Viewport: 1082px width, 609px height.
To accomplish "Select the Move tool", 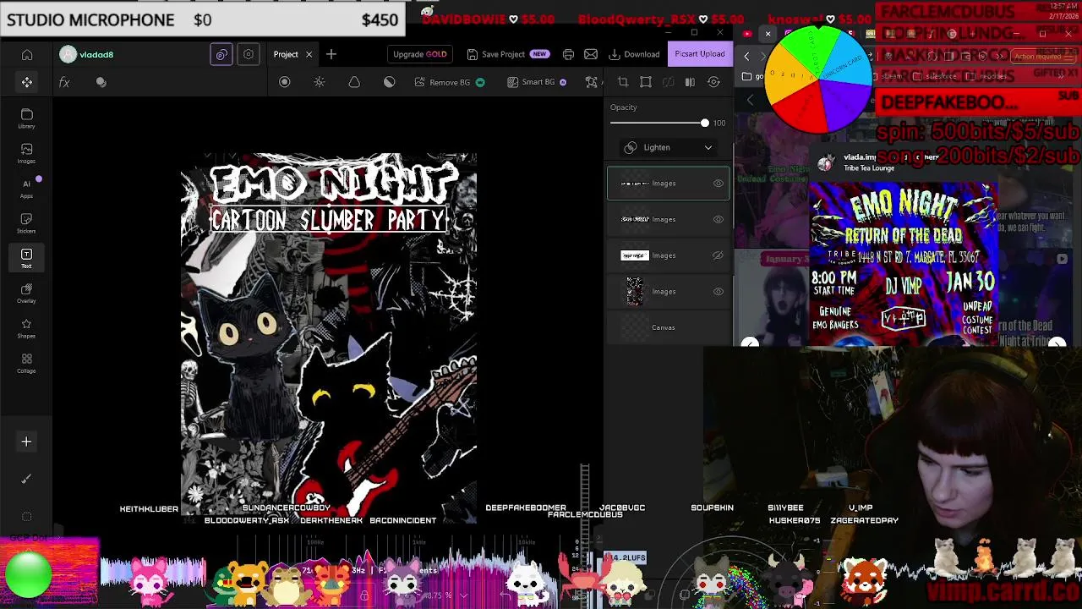I will (x=27, y=82).
